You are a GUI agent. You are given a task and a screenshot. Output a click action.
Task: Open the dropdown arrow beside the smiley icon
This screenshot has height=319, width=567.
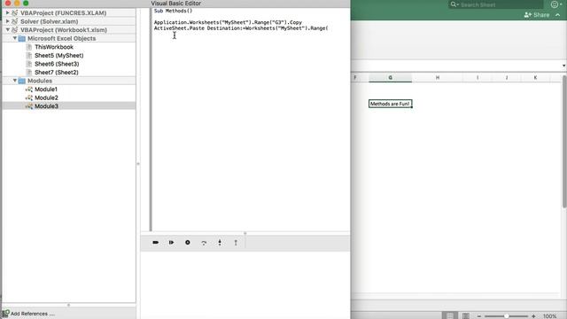pos(562,4)
